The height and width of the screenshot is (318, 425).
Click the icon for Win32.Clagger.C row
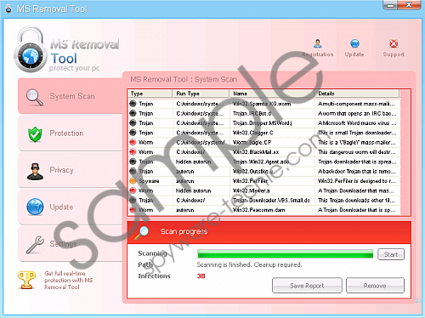coord(133,133)
